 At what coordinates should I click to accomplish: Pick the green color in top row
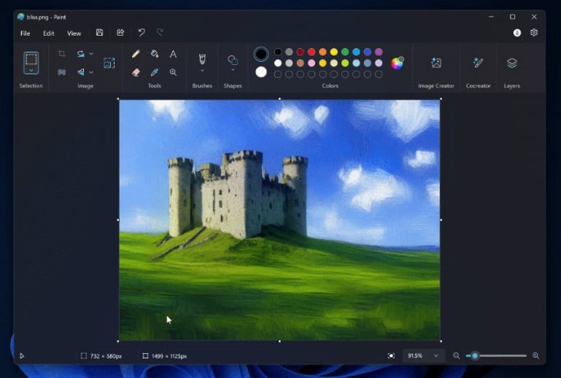point(345,52)
